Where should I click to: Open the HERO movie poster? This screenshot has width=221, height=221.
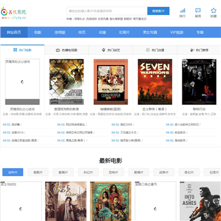pyautogui.click(x=66, y=201)
